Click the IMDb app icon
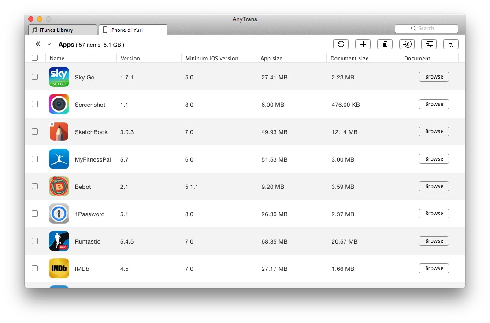490x323 pixels. click(59, 268)
